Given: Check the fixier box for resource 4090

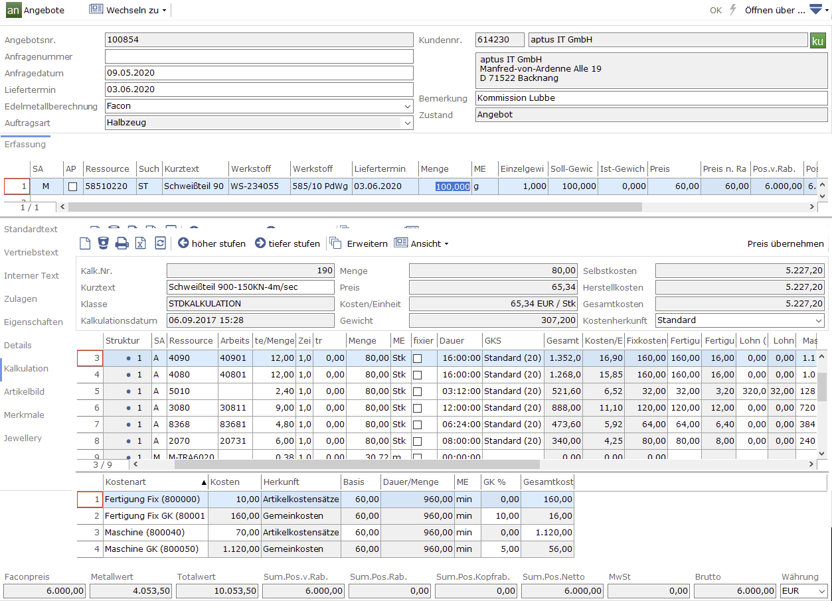Looking at the screenshot, I should tap(417, 358).
